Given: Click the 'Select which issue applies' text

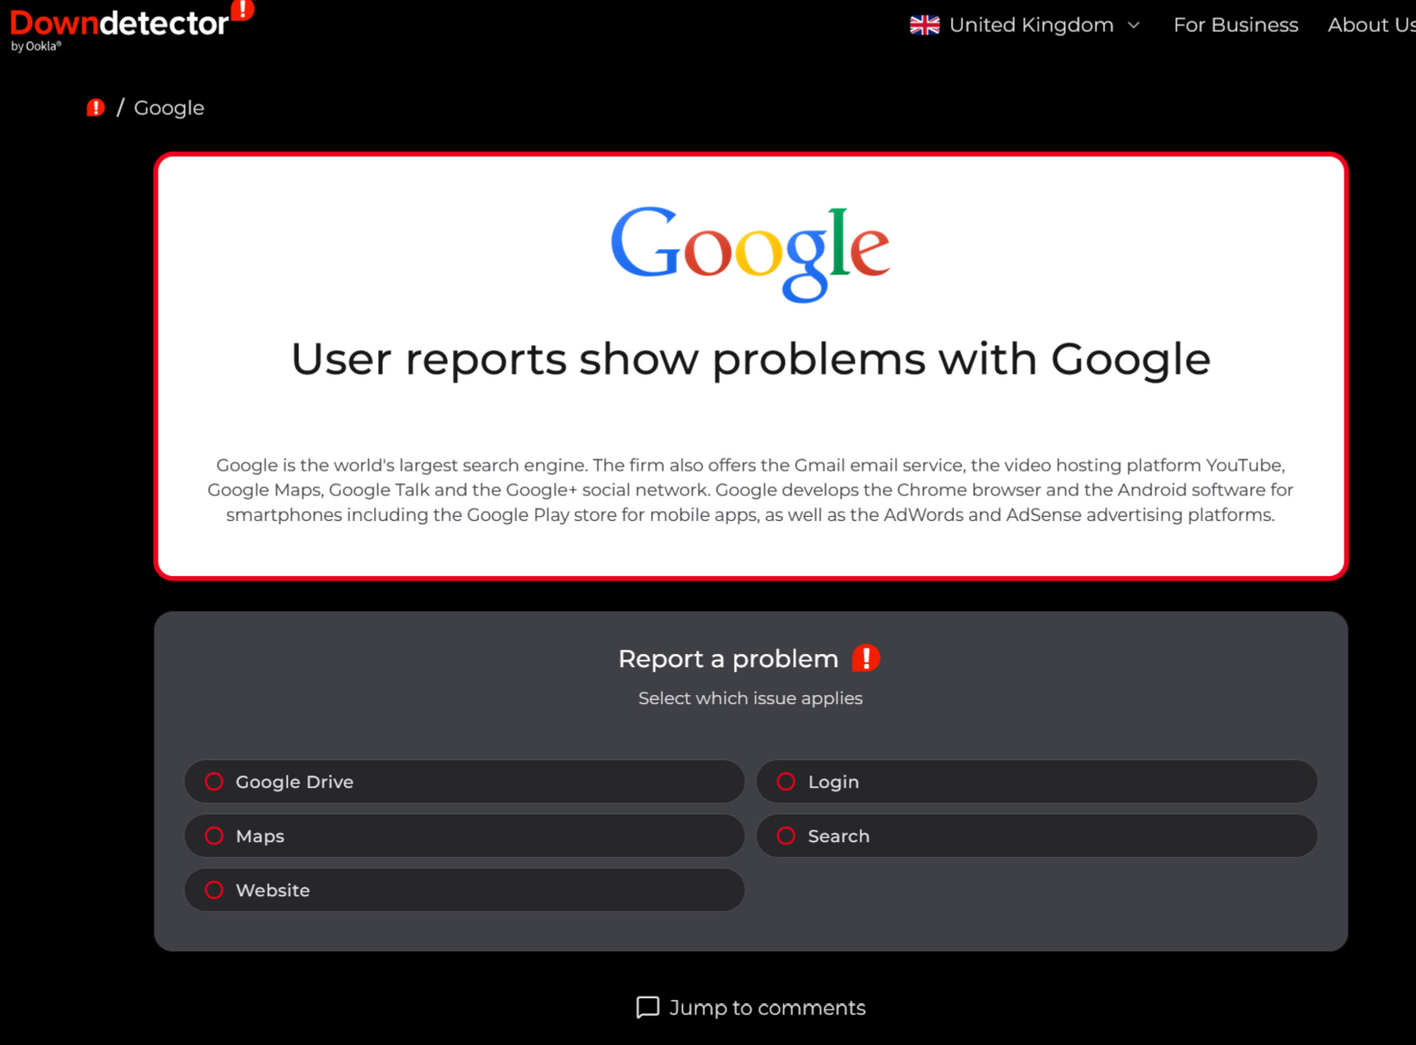Looking at the screenshot, I should coord(750,698).
